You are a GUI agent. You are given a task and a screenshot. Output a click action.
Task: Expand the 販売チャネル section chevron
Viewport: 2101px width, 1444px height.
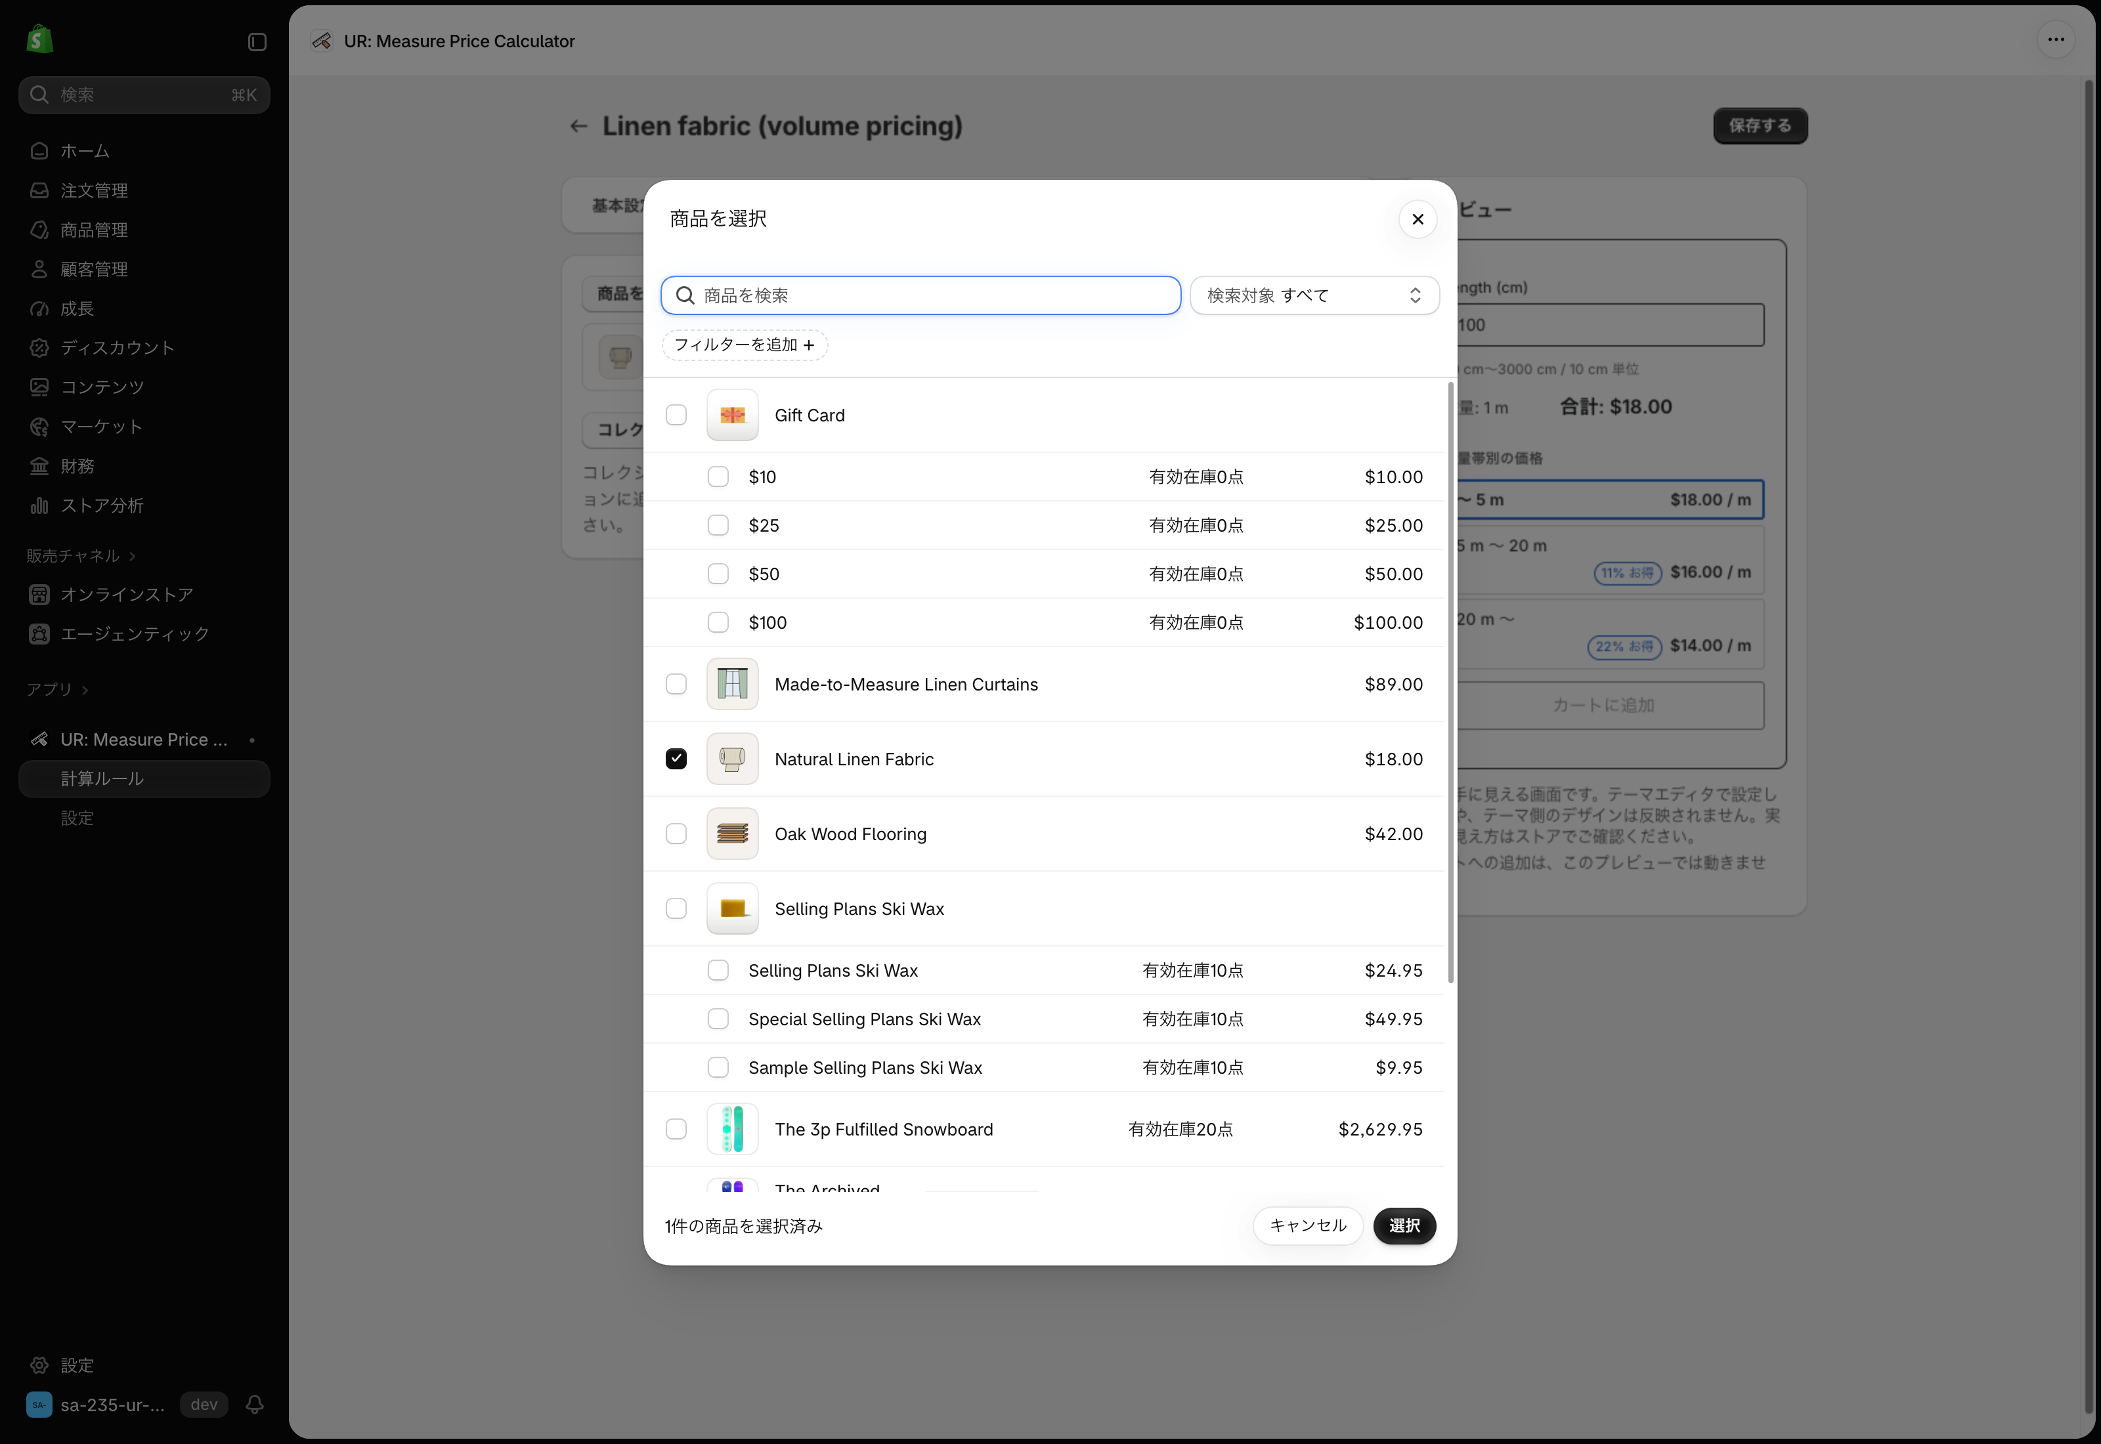pyautogui.click(x=132, y=557)
